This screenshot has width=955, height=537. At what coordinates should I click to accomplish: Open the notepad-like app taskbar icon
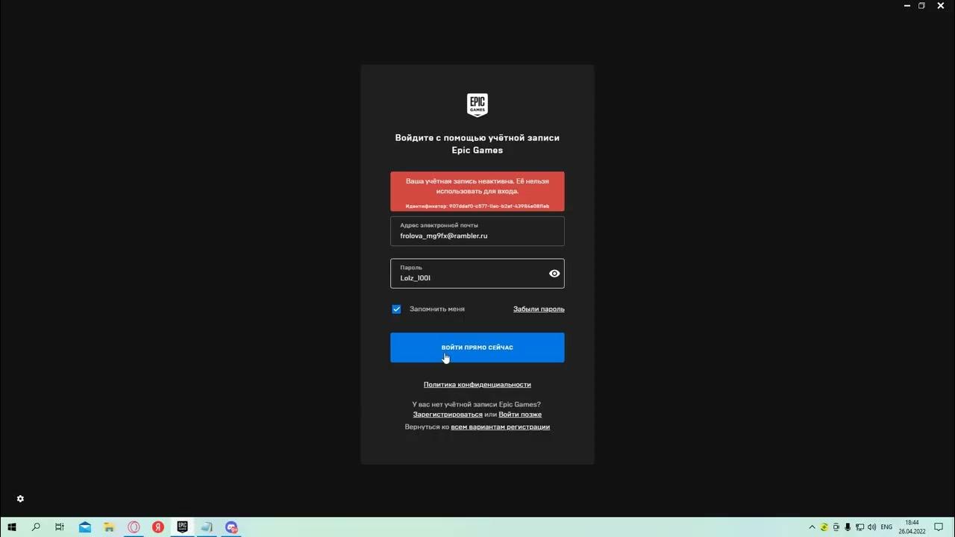tap(207, 527)
